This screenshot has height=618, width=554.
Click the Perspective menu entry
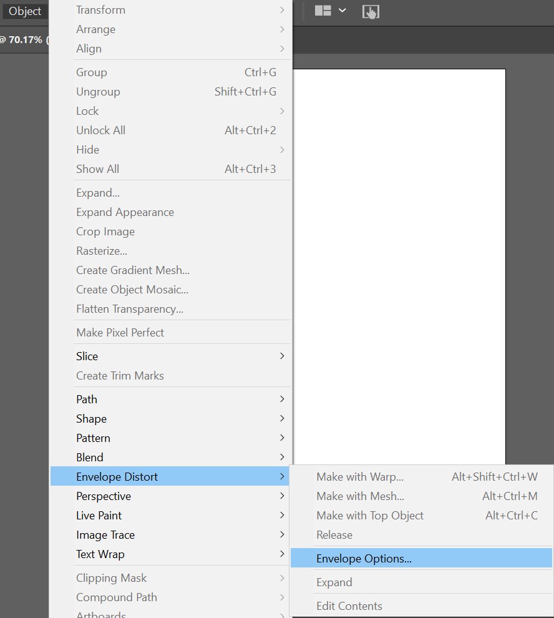[104, 496]
